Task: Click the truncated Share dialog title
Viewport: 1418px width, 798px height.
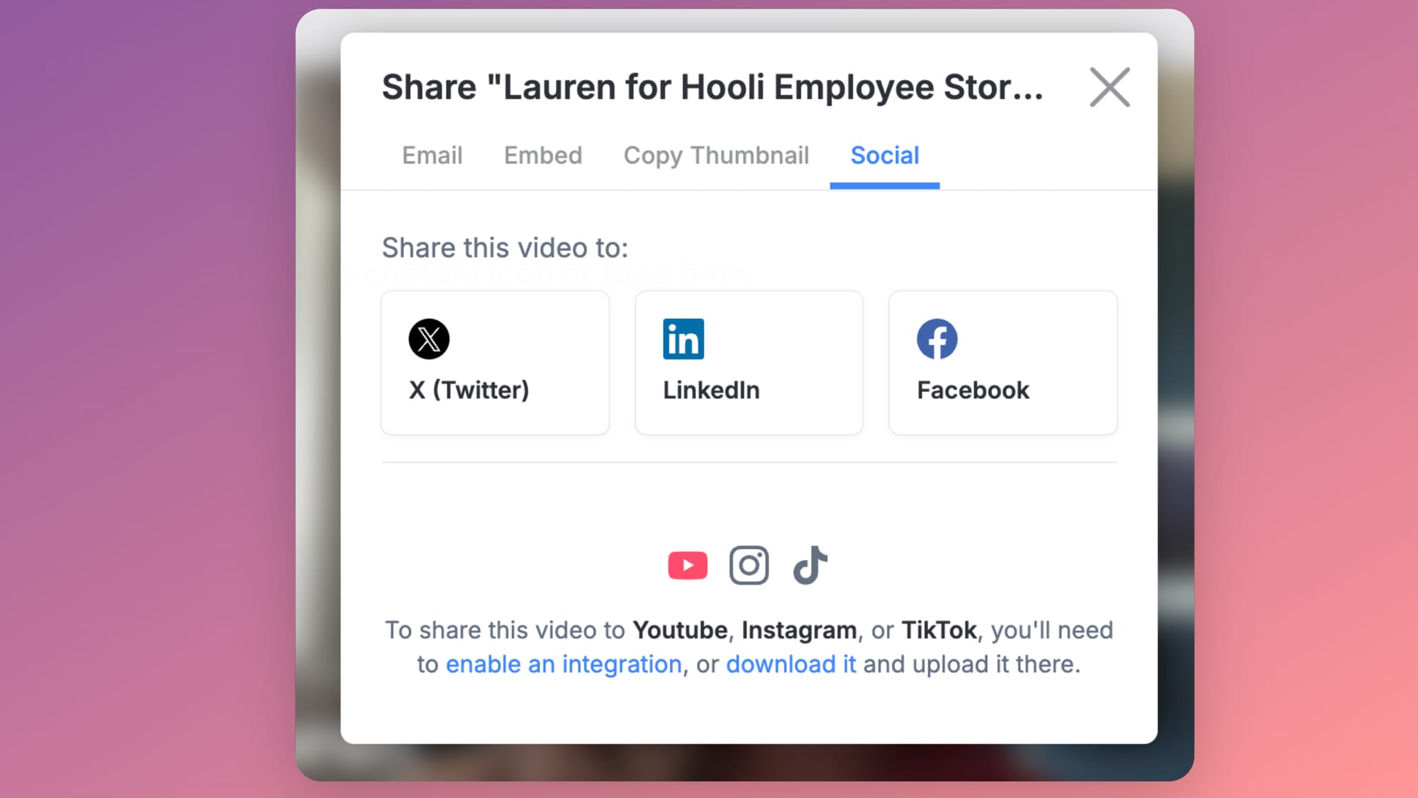Action: tap(712, 87)
